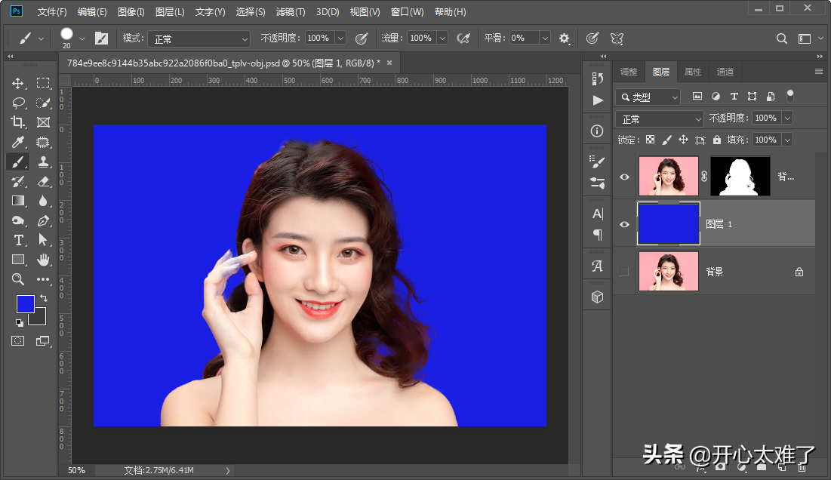This screenshot has width=831, height=480.
Task: Click the foreground blue color swatch
Action: [x=25, y=303]
